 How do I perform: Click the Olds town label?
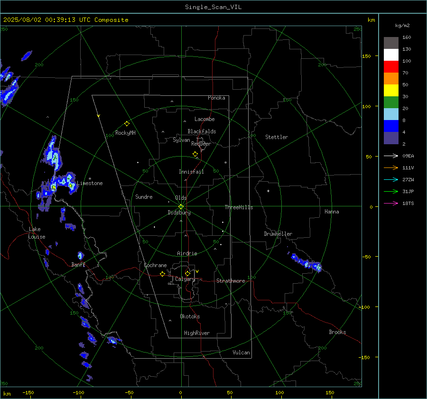[181, 198]
